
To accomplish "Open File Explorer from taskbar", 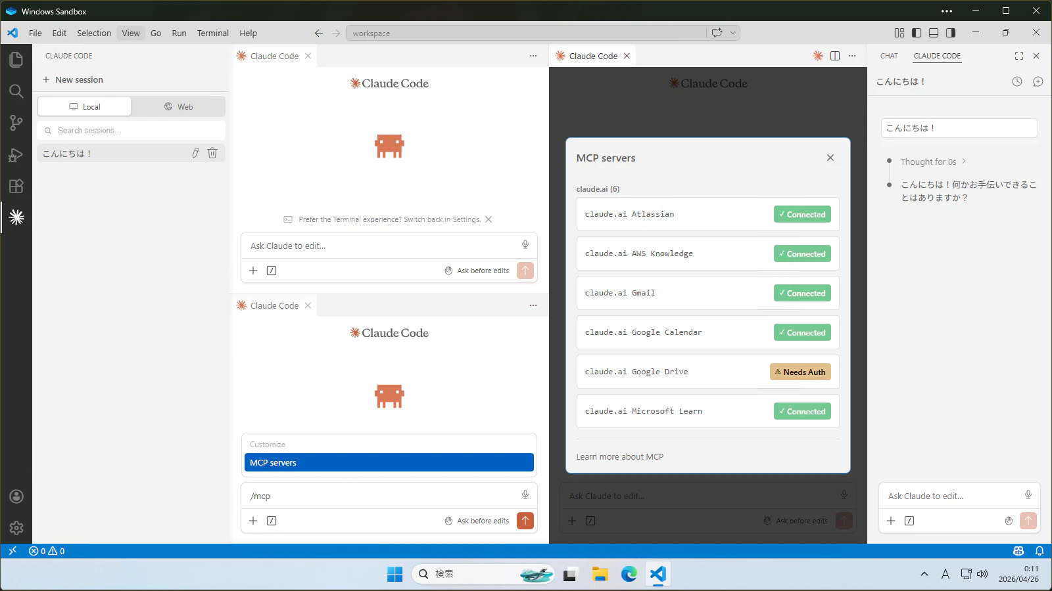I will (x=600, y=574).
